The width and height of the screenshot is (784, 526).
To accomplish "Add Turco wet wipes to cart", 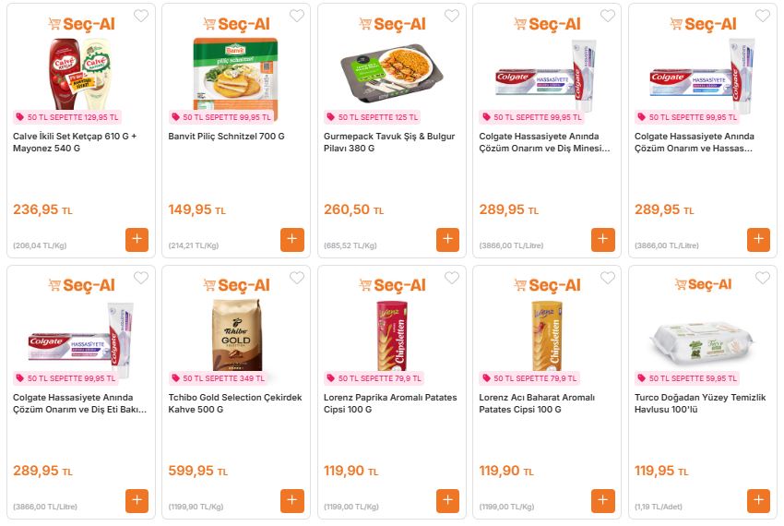I will (758, 500).
